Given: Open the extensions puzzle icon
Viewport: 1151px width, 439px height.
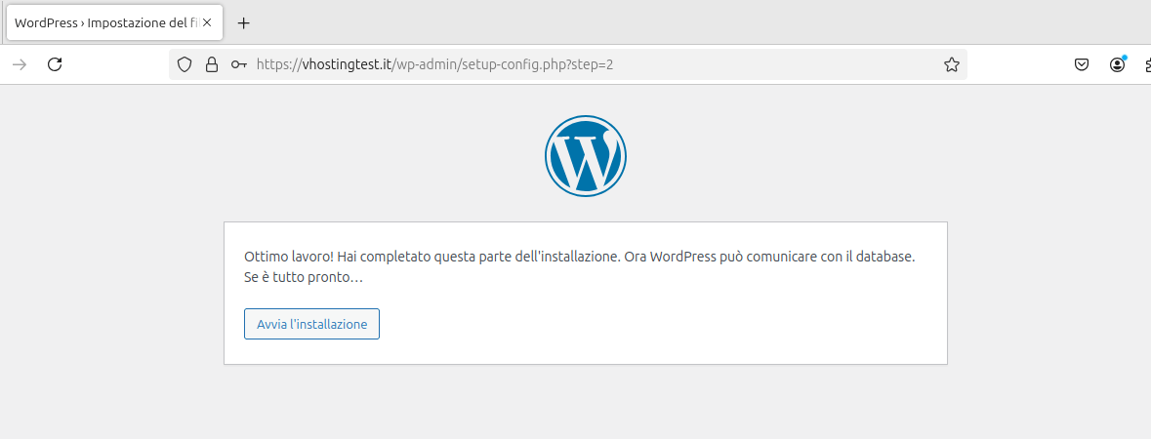Looking at the screenshot, I should 1147,64.
